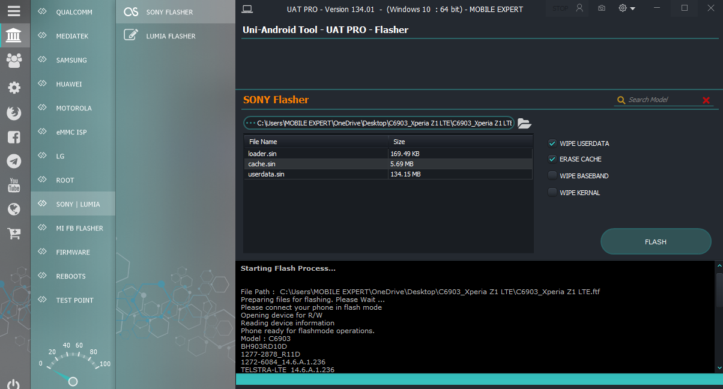Click the log scrollbar down arrow
The image size is (723, 389).
[719, 367]
